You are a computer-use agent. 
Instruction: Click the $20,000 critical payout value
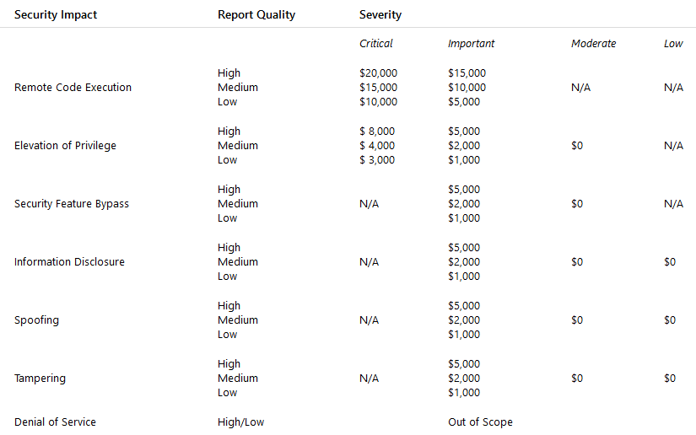pyautogui.click(x=378, y=73)
